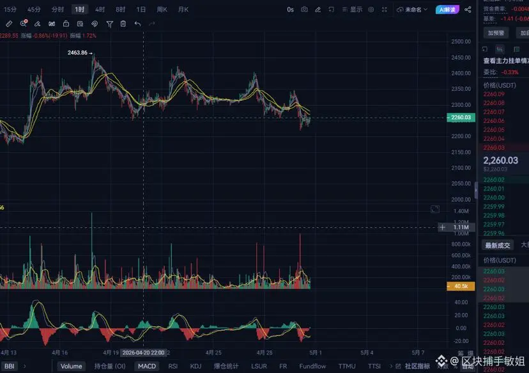Screen dimensions: 529x373
Task: Expand more sub-indicators chevron after TTSI
Action: point(391,366)
